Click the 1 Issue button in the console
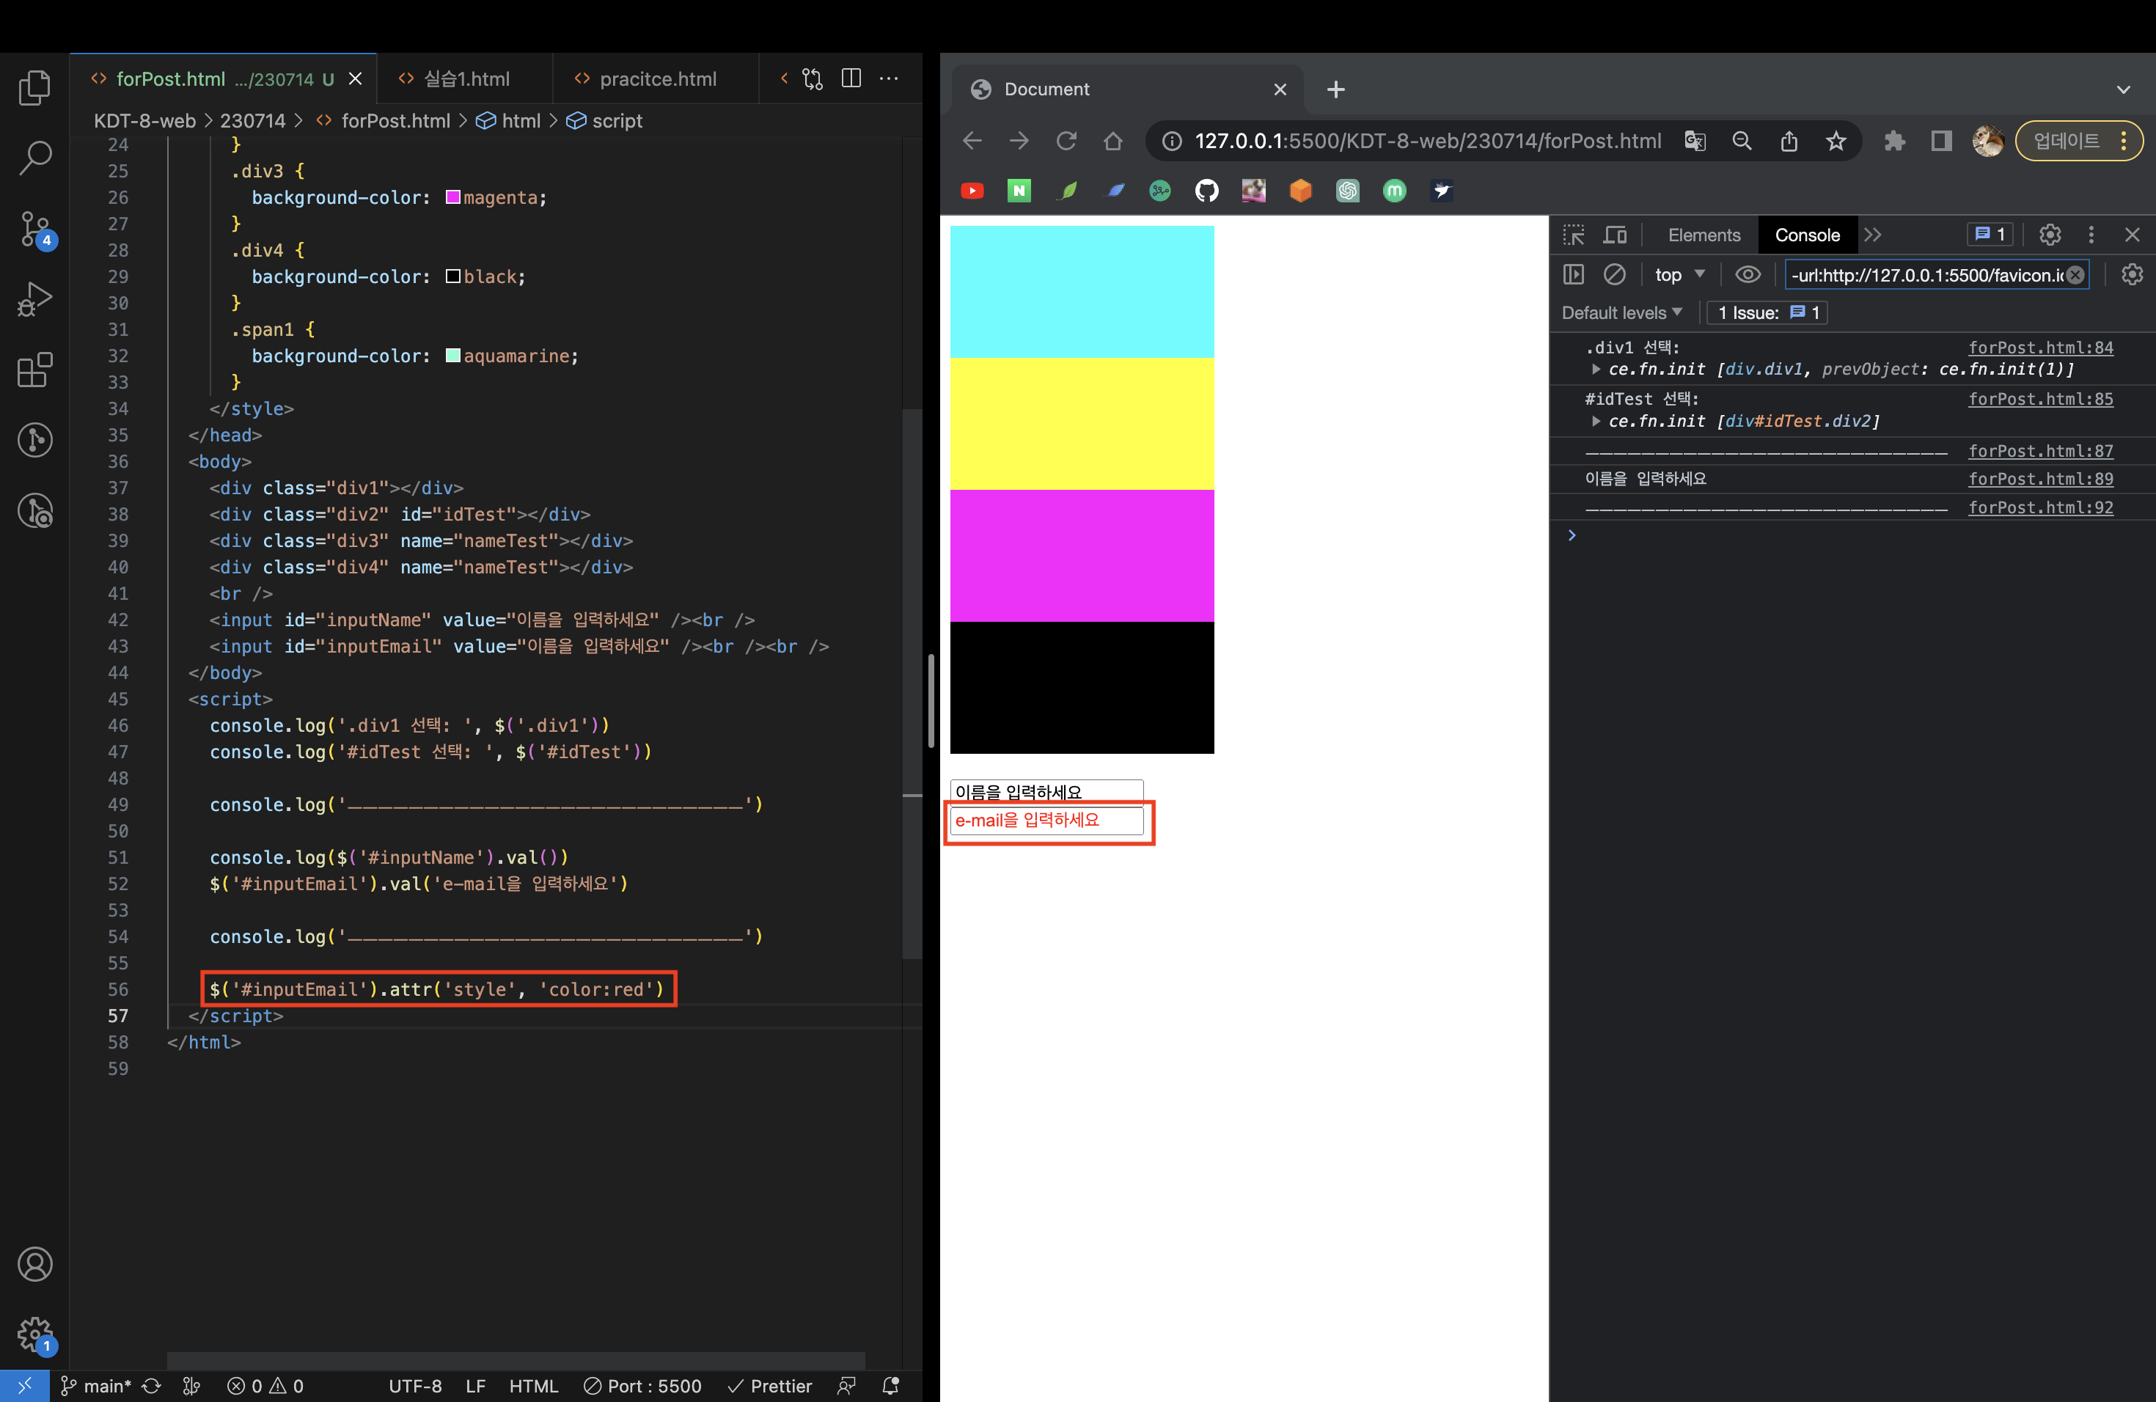This screenshot has width=2156, height=1402. [x=1767, y=312]
